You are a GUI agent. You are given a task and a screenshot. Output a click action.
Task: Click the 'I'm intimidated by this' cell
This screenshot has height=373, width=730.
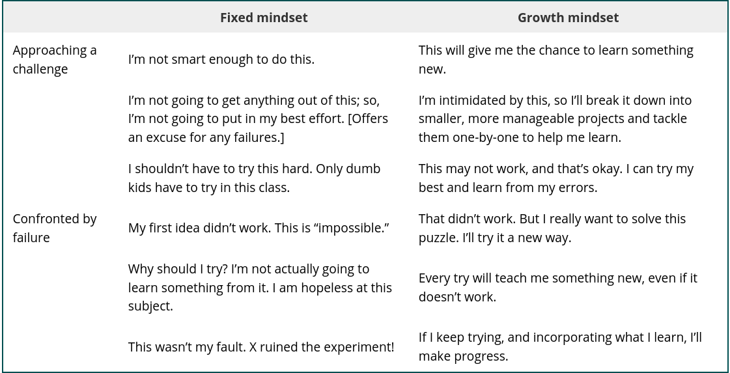click(x=555, y=119)
